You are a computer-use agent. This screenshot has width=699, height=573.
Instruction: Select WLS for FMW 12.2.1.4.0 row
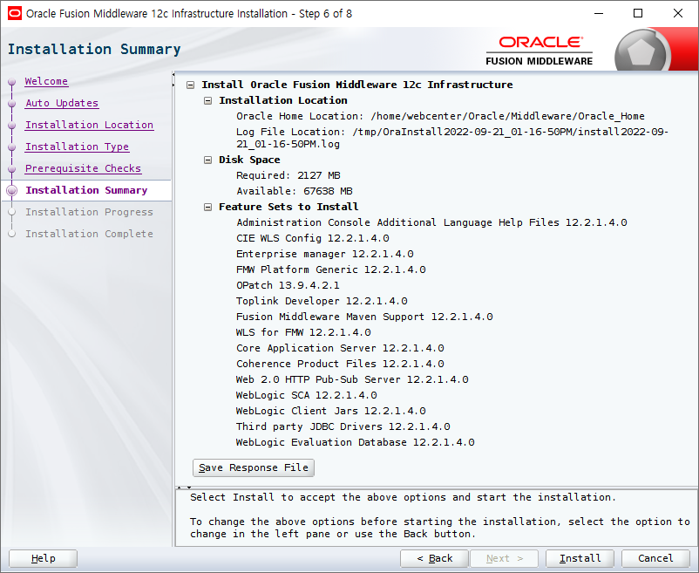coord(303,332)
